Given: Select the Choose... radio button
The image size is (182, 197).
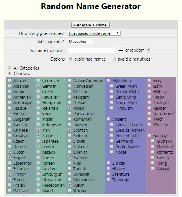Looking at the screenshot, I should point(9,73).
